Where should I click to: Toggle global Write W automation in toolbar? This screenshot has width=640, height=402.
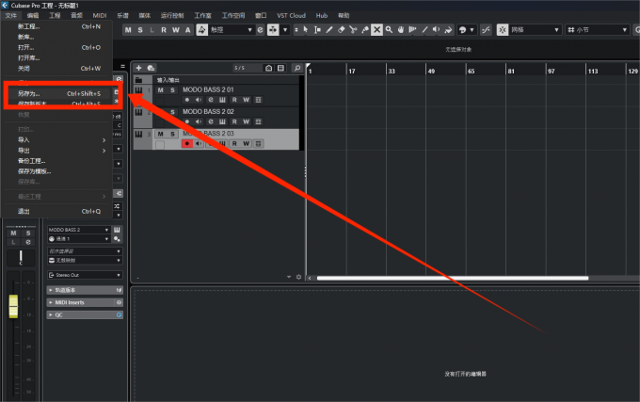point(175,30)
